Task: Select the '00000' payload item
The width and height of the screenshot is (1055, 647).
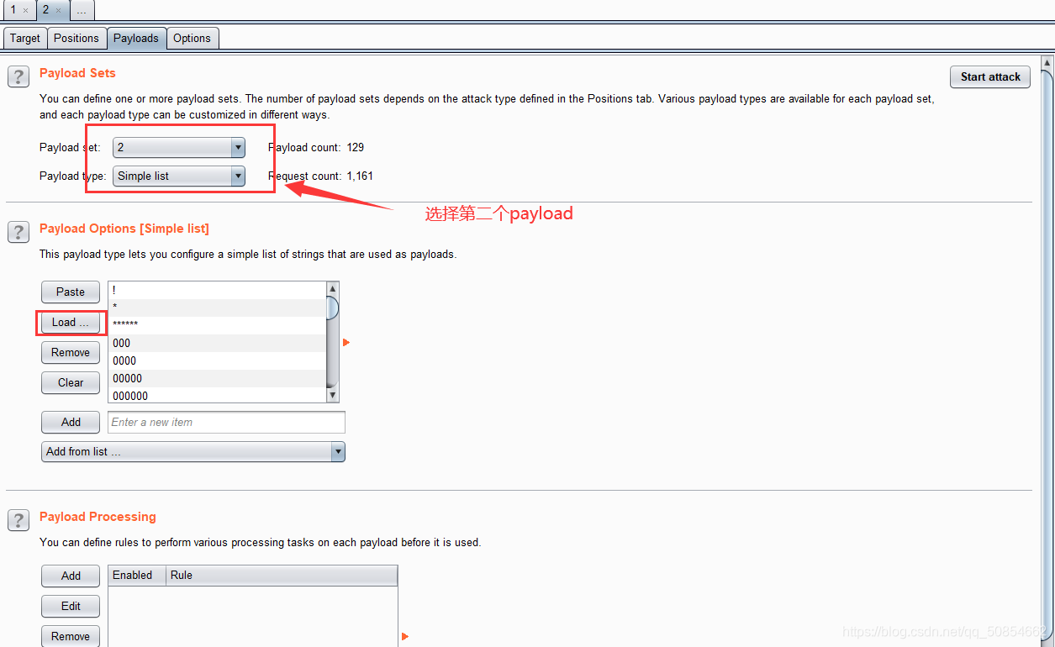Action: point(217,378)
